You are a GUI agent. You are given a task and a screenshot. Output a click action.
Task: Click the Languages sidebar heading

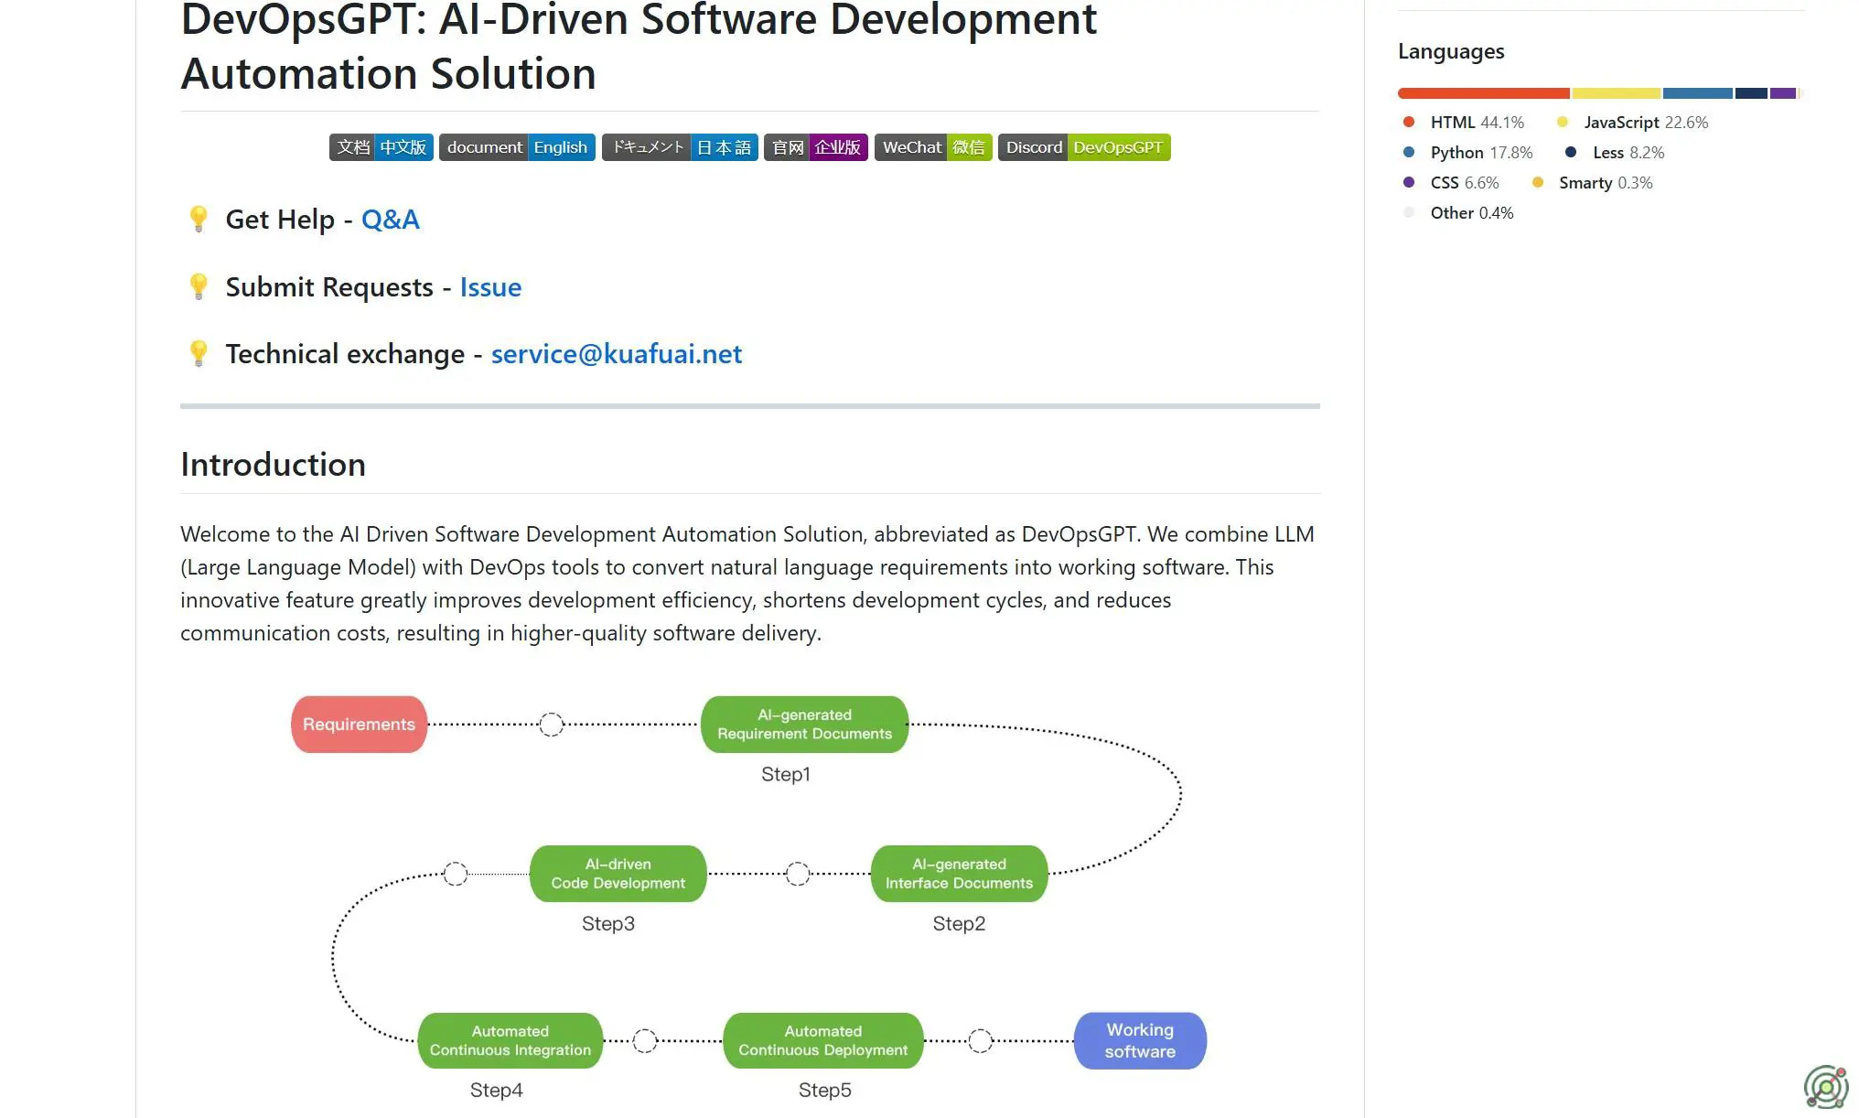pyautogui.click(x=1451, y=52)
